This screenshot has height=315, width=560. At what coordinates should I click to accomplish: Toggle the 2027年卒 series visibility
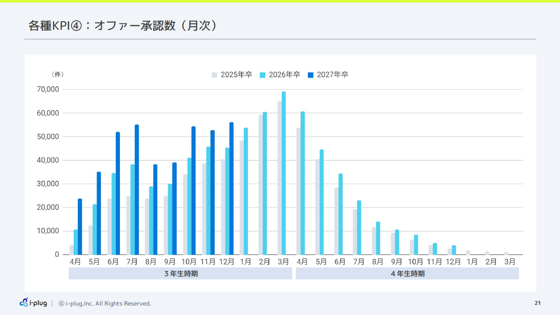click(329, 74)
